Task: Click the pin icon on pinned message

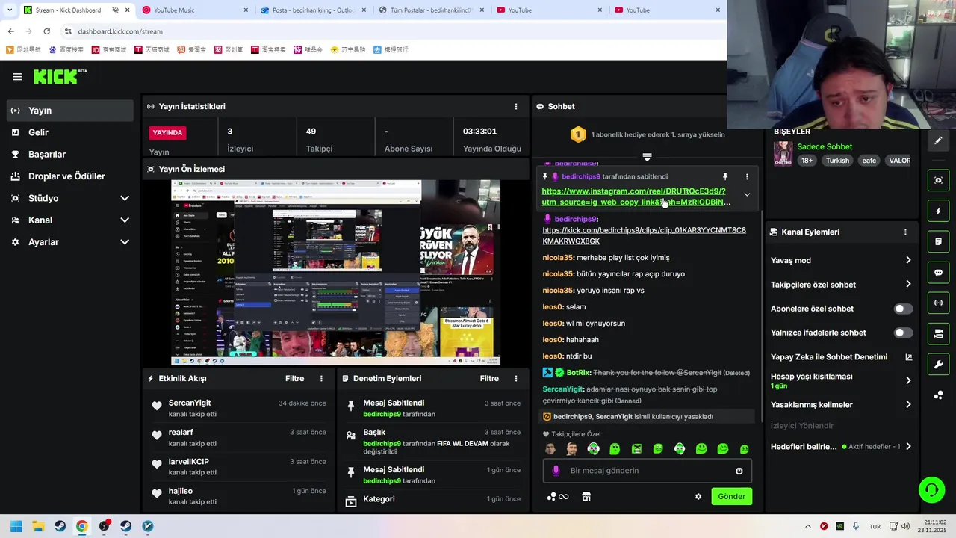Action: tap(724, 177)
